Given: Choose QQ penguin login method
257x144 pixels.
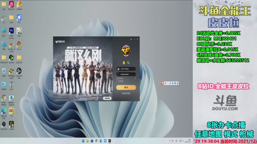Looking at the screenshot, I should (x=124, y=62).
